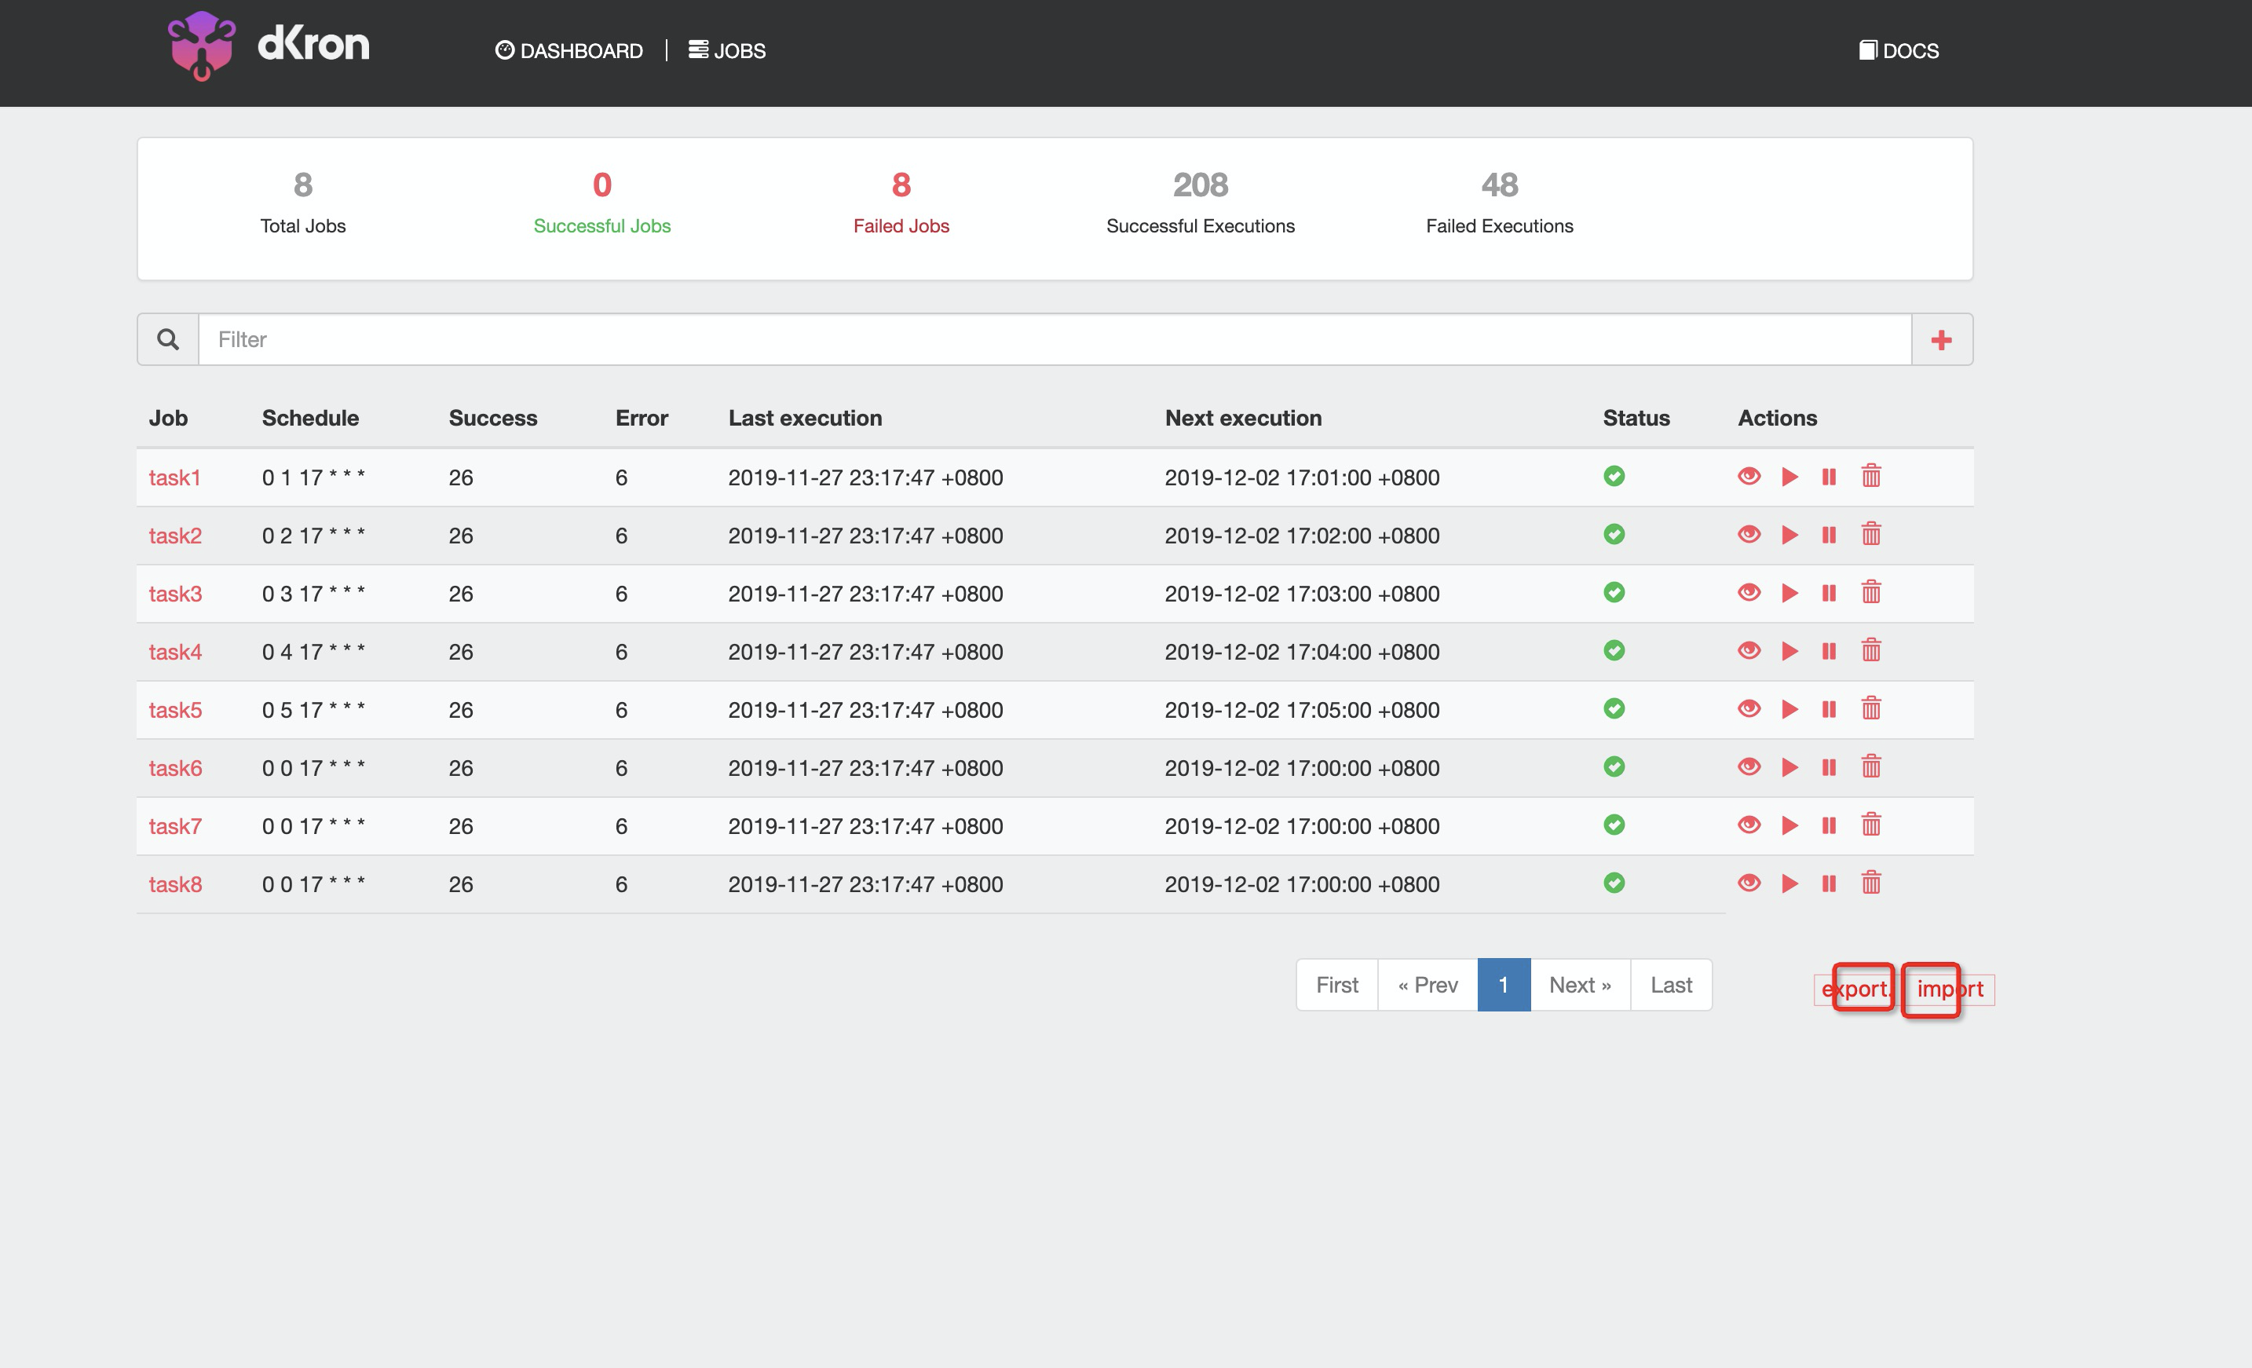Open the DOCS documentation
The height and width of the screenshot is (1368, 2252).
(x=1899, y=50)
